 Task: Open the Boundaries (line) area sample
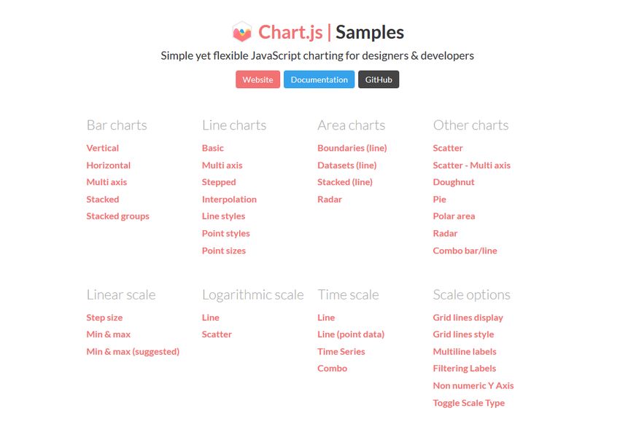pos(352,148)
